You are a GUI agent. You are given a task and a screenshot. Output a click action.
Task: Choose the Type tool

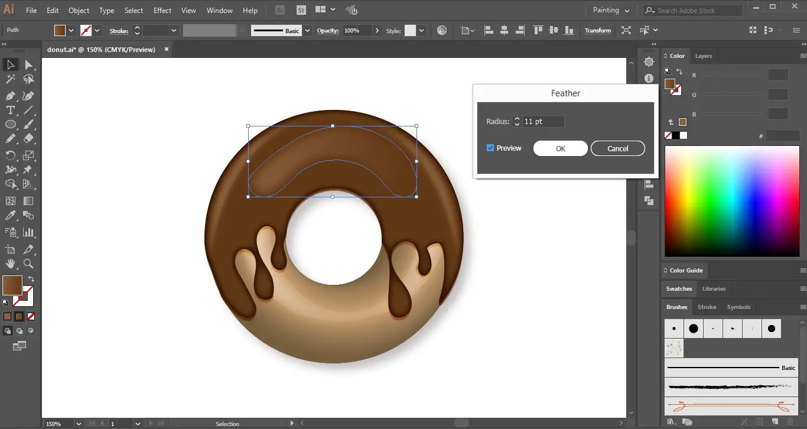(11, 110)
